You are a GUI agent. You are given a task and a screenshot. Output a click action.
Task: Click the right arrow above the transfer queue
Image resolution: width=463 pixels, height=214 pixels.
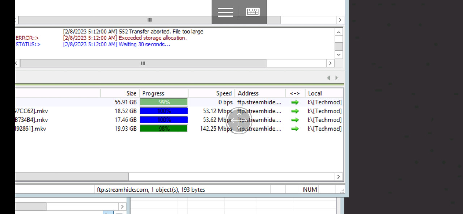pyautogui.click(x=336, y=77)
